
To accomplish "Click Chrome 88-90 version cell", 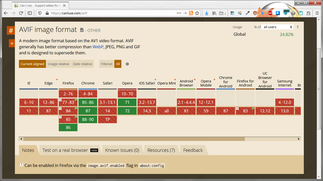I will tap(88, 119).
